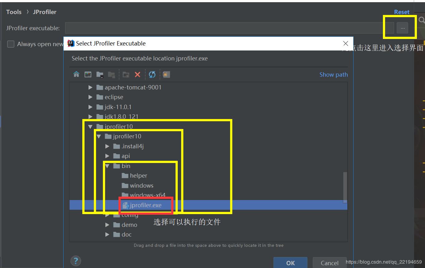Refresh the file tree
Screen dimensions: 425x268
click(x=152, y=74)
